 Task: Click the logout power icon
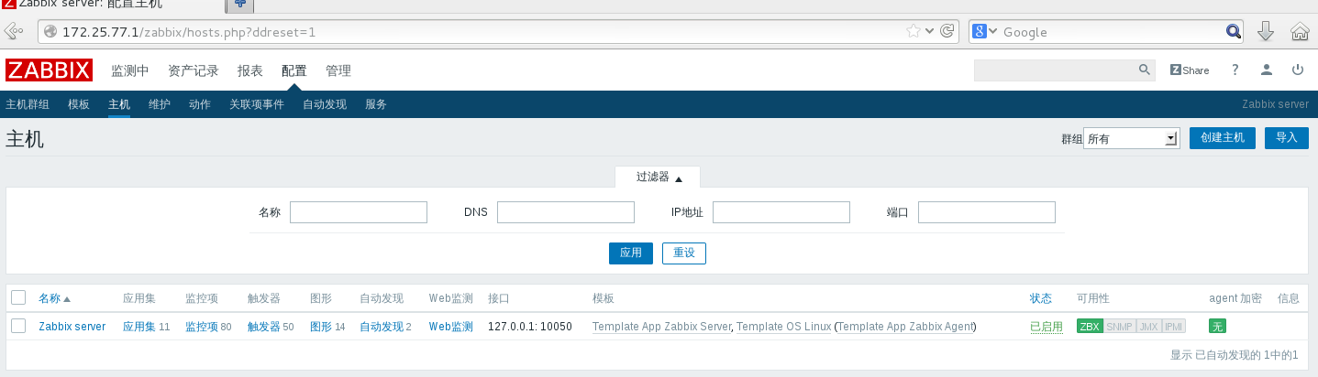click(x=1298, y=70)
